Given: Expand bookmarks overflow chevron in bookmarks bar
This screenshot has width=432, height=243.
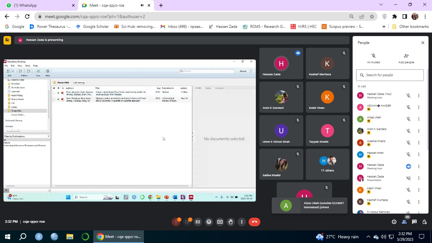Looking at the screenshot, I should (x=384, y=27).
